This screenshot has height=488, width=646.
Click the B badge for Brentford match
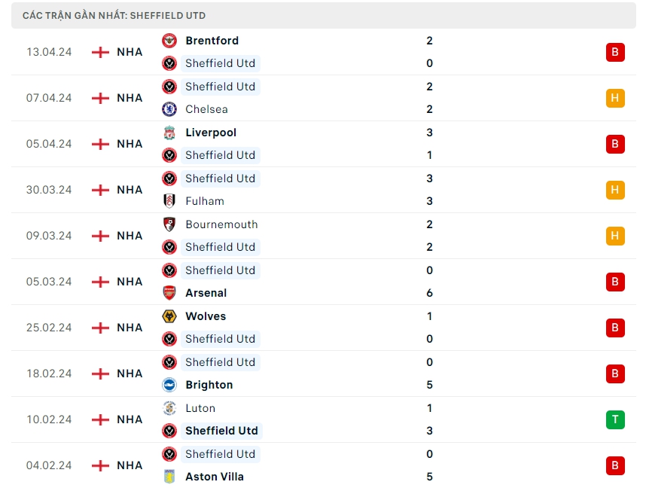(x=615, y=52)
